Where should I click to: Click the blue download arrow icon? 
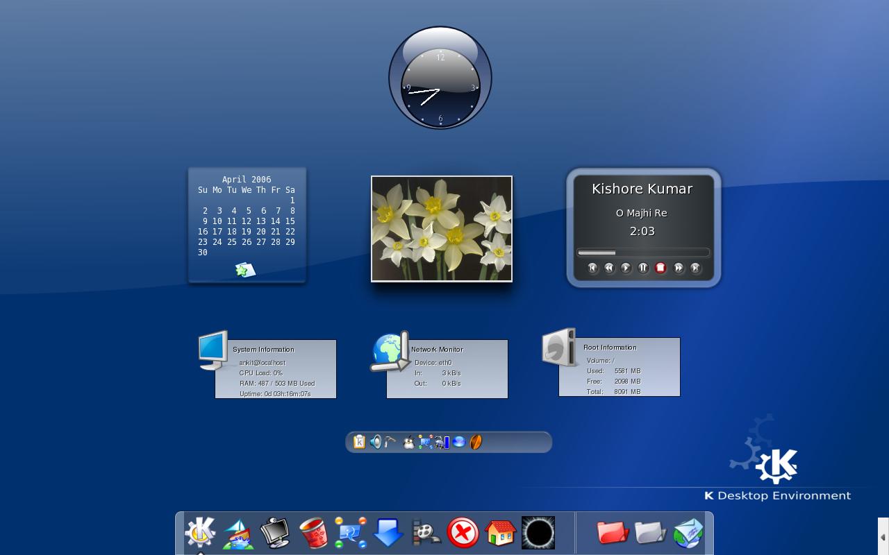coord(388,533)
